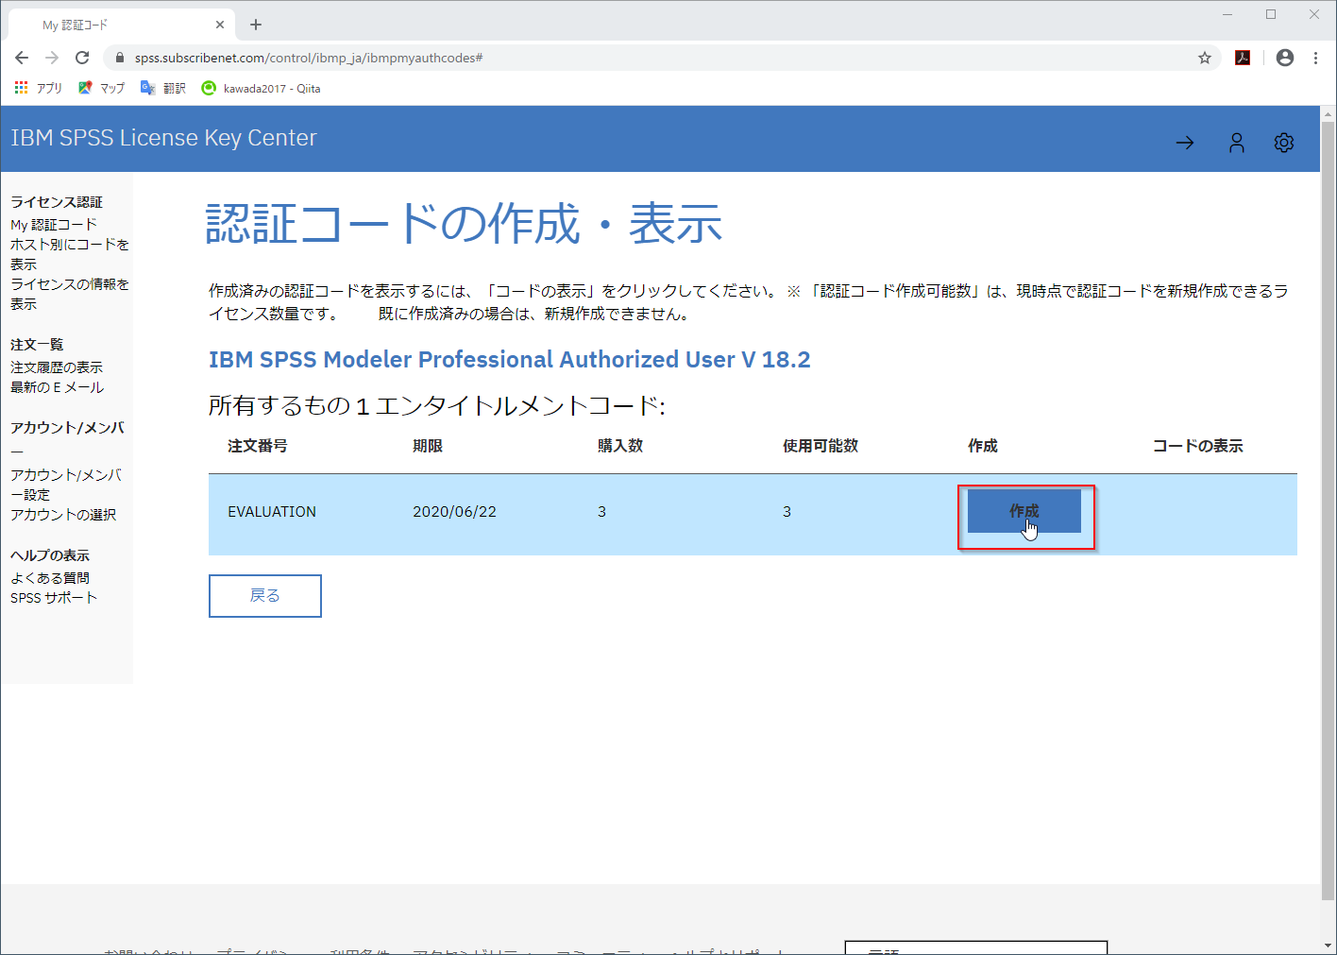This screenshot has width=1337, height=955.
Task: Click the IBM SPSS License Key Center title
Action: tap(163, 138)
